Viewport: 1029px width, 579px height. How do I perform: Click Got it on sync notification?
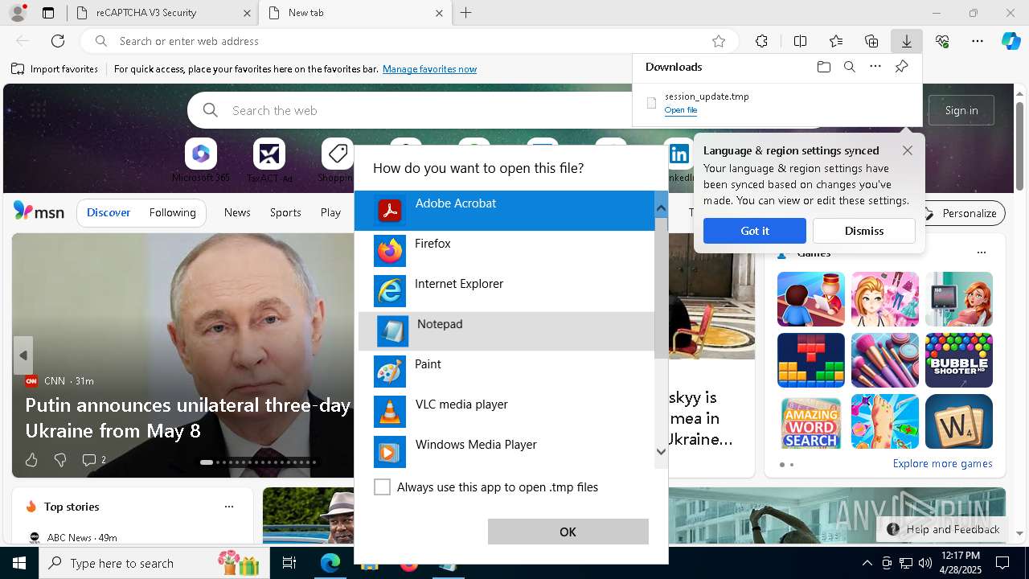754,231
